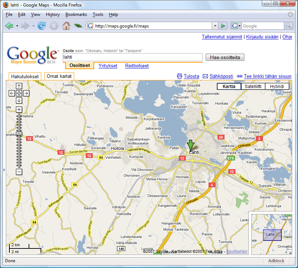Screen dimensions: 298x268
Task: Click the Firefox throbber activity icon
Action: (x=290, y=14)
